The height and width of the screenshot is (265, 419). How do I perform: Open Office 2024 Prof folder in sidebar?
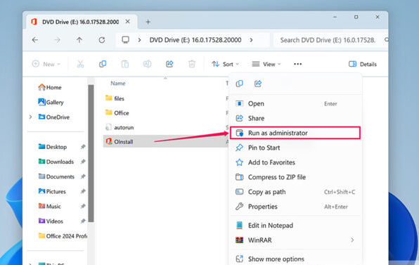tap(63, 236)
